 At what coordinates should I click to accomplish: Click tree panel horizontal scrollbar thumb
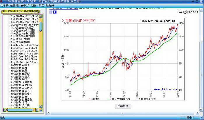click(20, 110)
